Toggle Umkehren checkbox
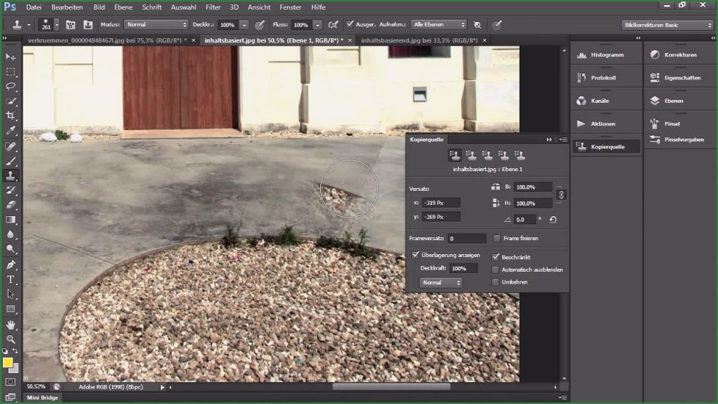The width and height of the screenshot is (718, 404). 496,282
